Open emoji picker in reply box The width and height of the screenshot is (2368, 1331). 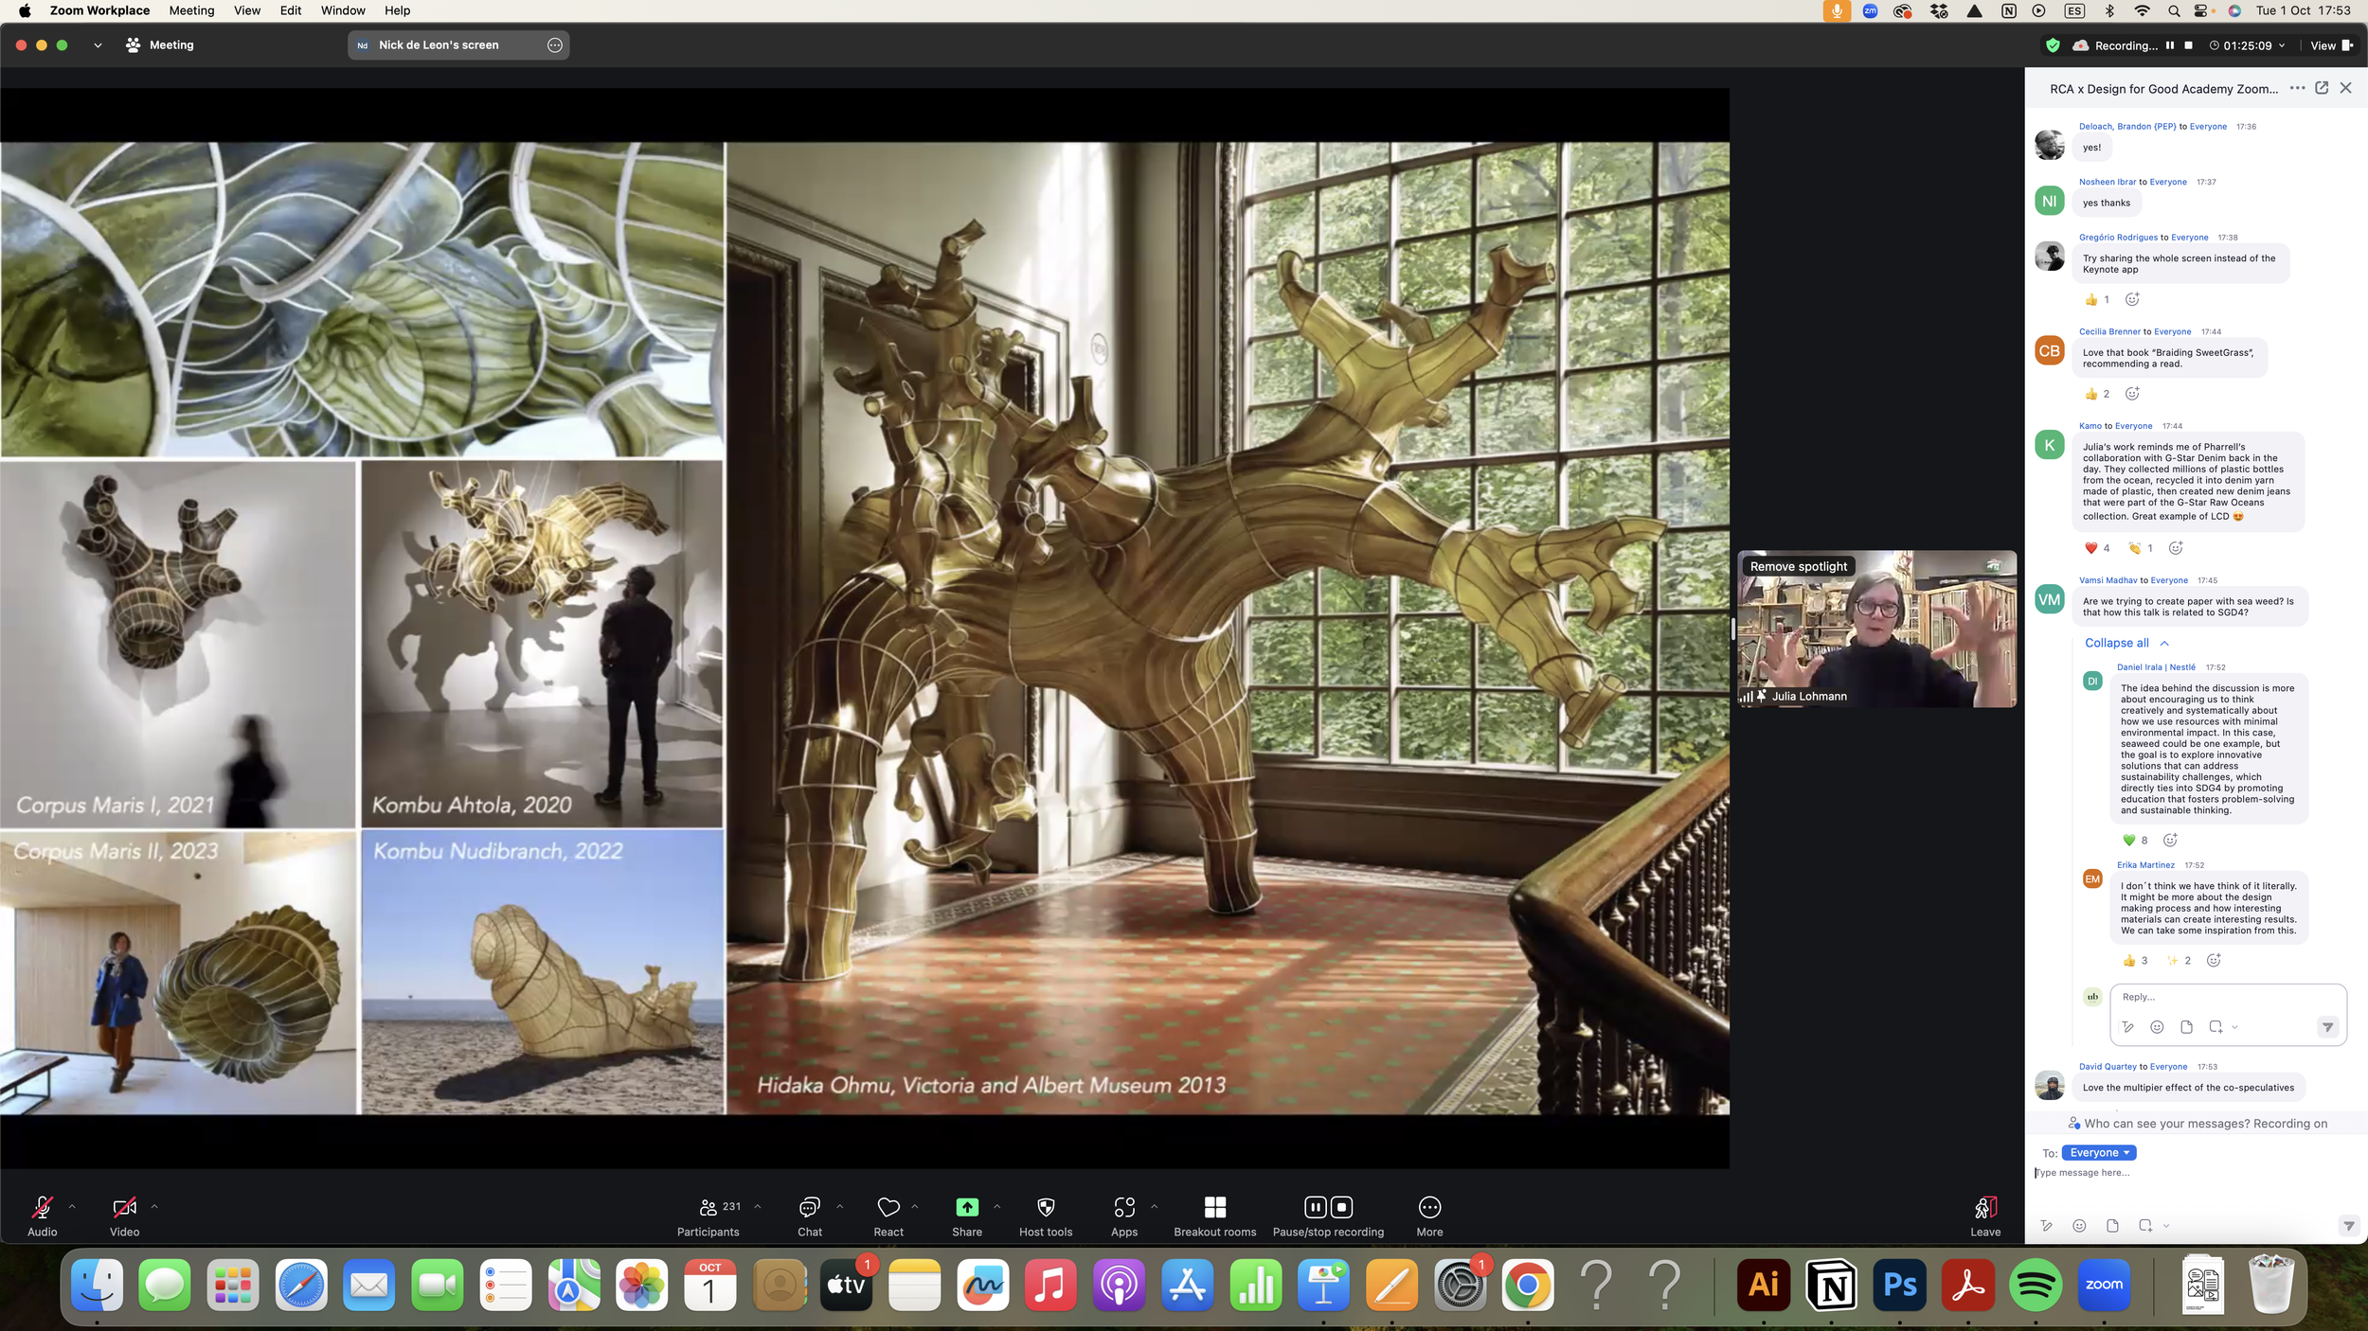[2157, 1027]
